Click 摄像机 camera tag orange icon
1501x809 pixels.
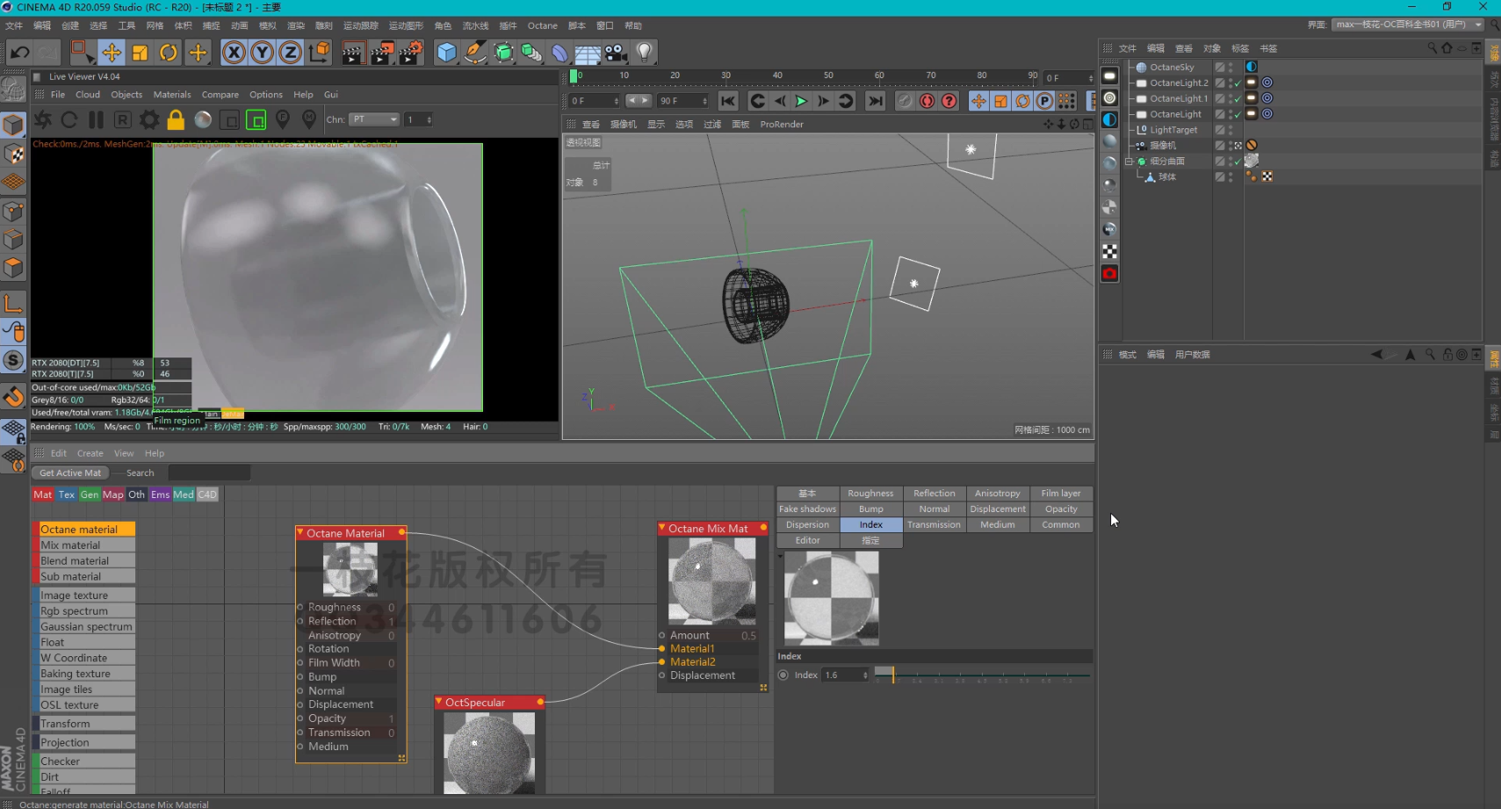[x=1252, y=145]
